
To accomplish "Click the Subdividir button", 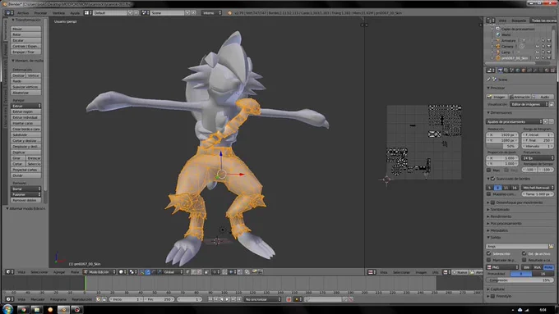I will [25, 134].
